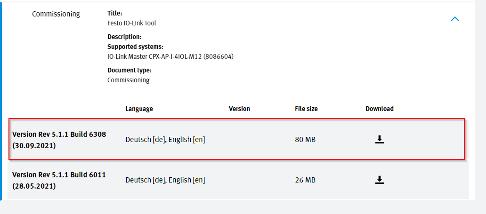This screenshot has height=214, width=486.
Task: Click the Download column header
Action: click(x=380, y=109)
